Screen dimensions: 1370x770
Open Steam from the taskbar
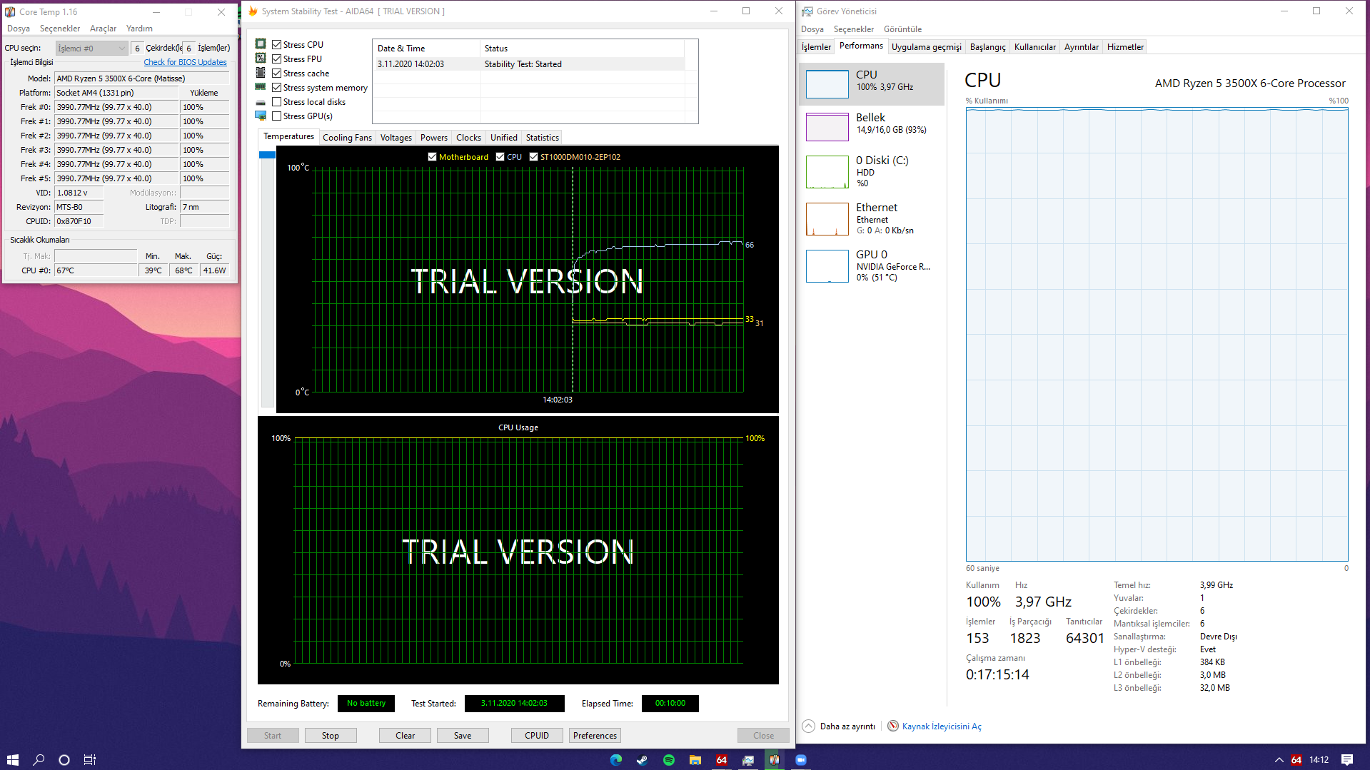pos(643,760)
